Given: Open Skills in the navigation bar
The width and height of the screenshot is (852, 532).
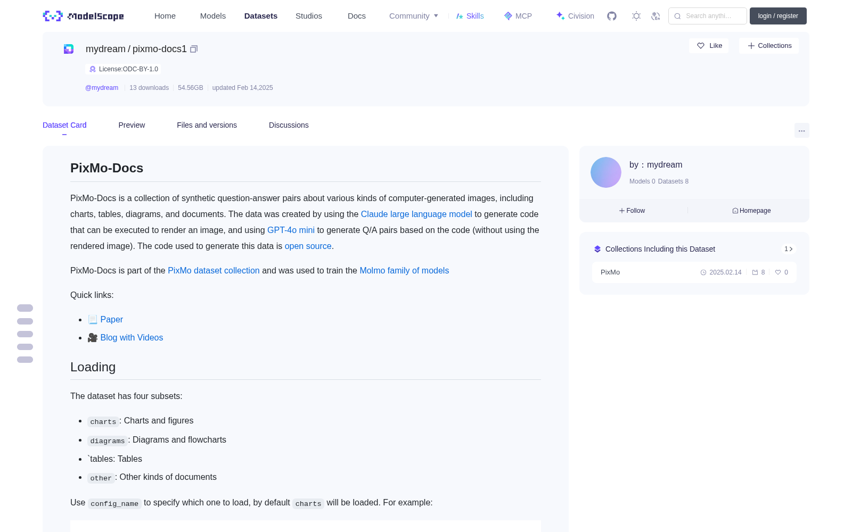Looking at the screenshot, I should pyautogui.click(x=470, y=16).
